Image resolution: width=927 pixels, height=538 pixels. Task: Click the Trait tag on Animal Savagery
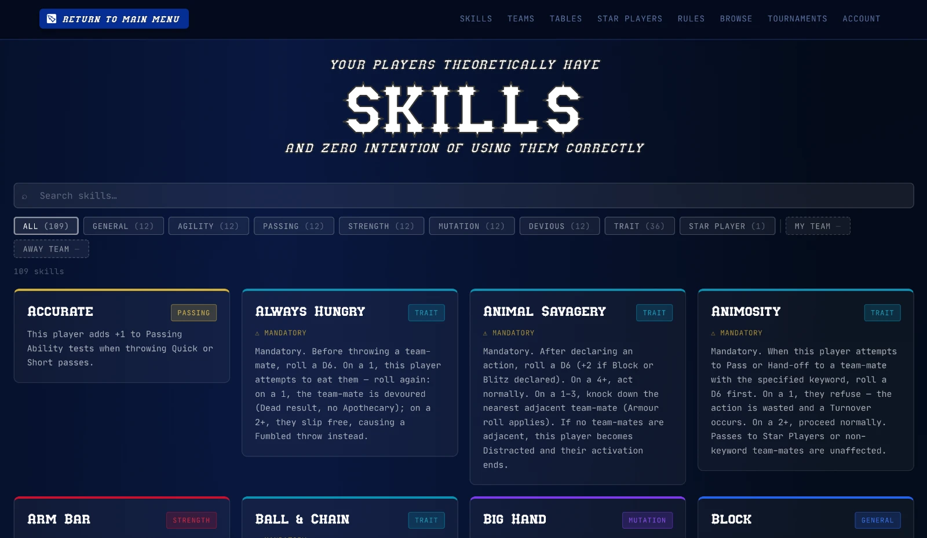point(654,312)
